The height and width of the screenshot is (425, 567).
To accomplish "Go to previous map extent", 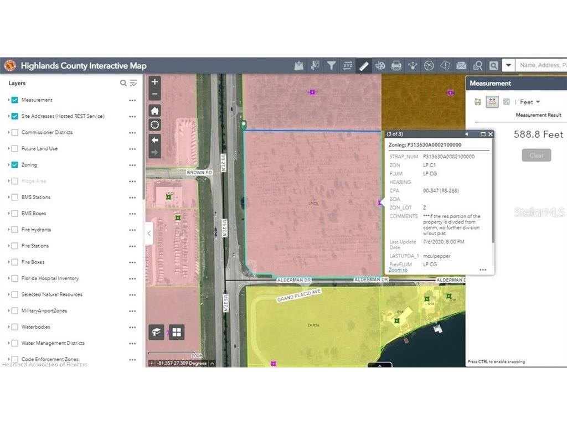I will [155, 139].
